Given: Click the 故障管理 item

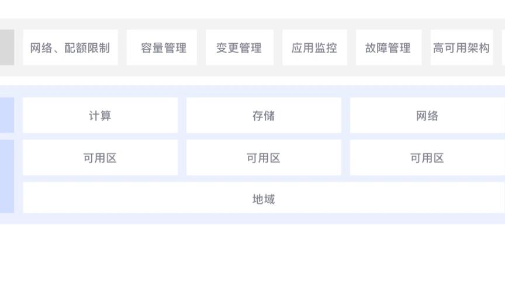Looking at the screenshot, I should click(389, 48).
